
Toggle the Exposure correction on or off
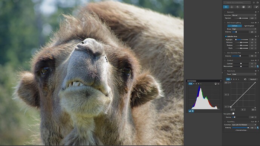pos(225,12)
